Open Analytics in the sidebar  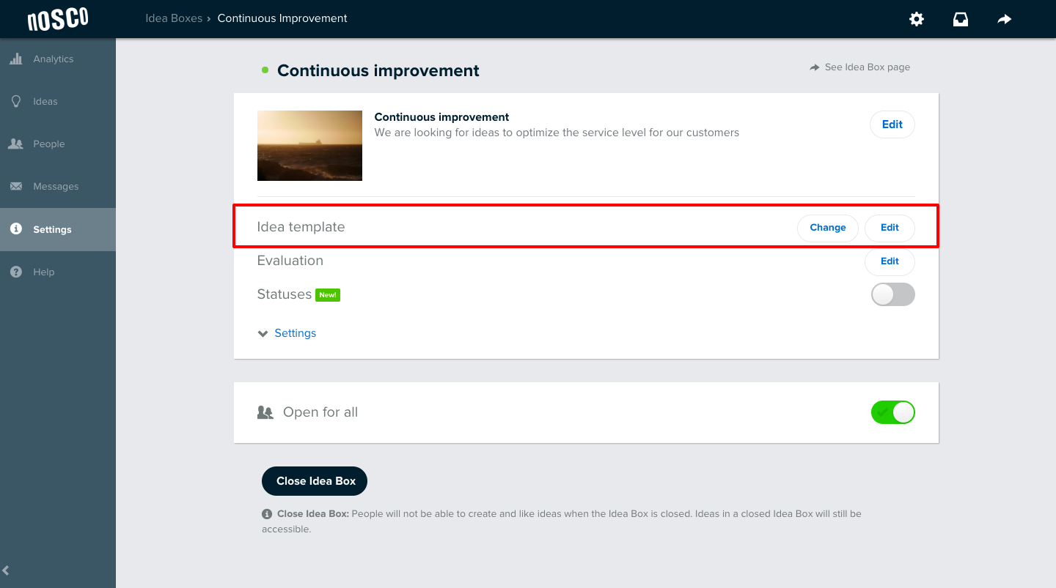(x=58, y=59)
